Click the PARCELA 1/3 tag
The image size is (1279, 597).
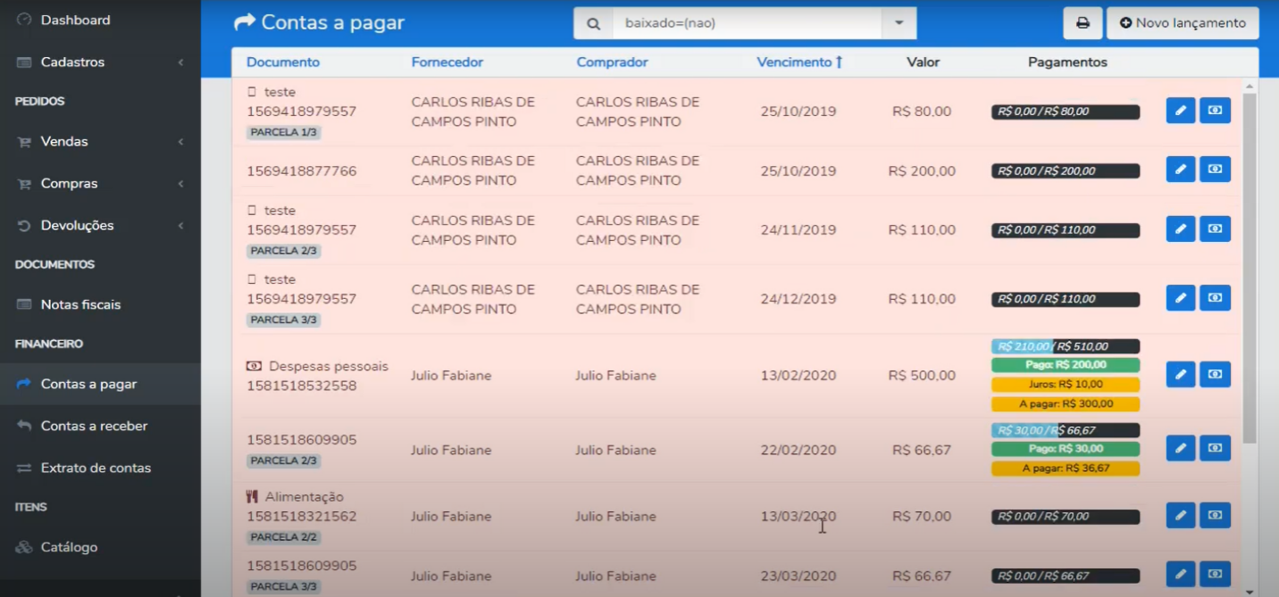coord(283,132)
